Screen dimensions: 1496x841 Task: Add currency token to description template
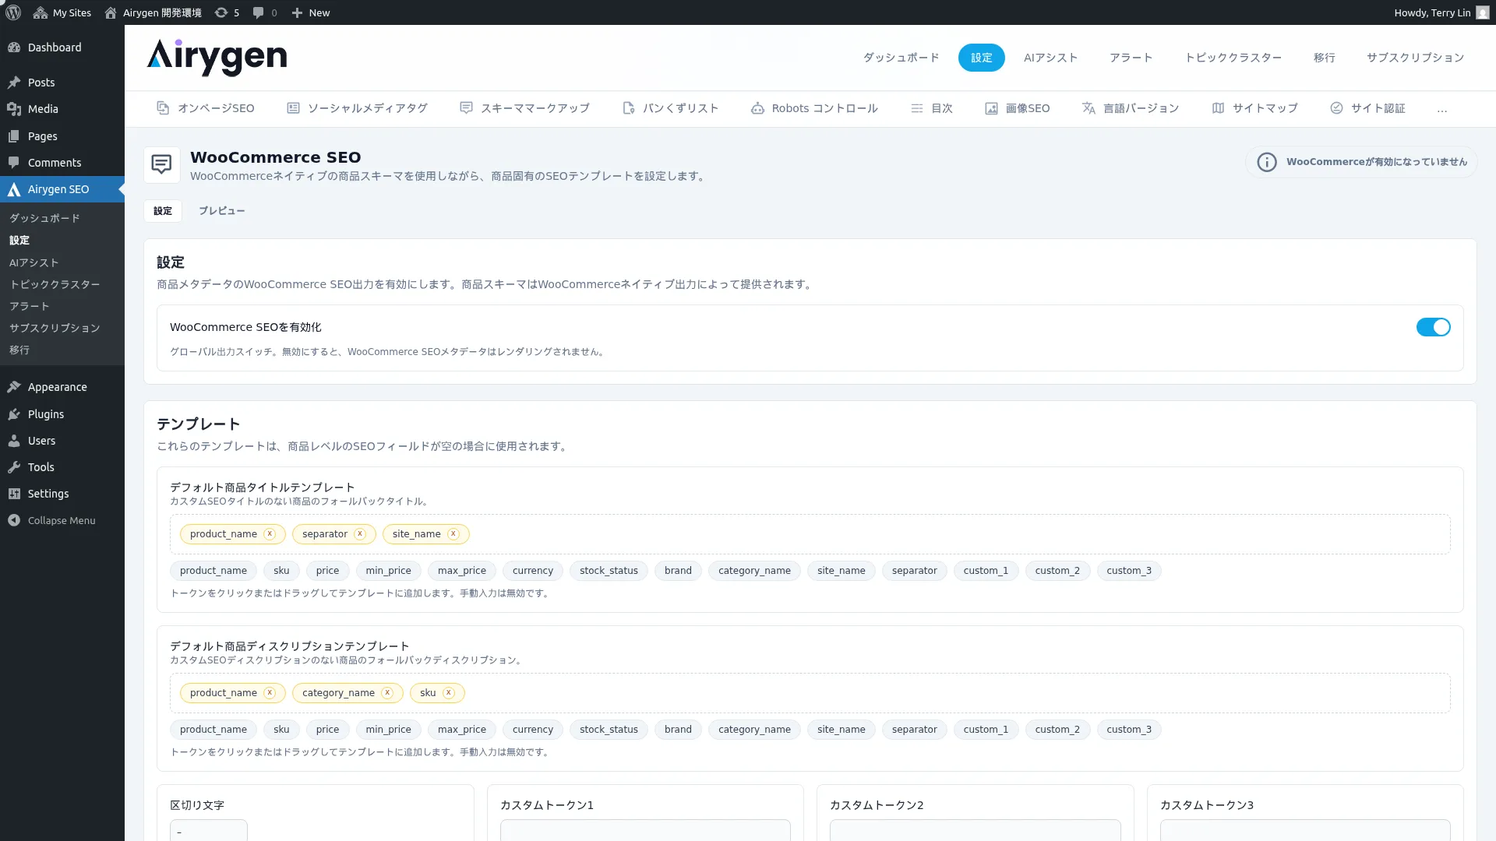533,730
